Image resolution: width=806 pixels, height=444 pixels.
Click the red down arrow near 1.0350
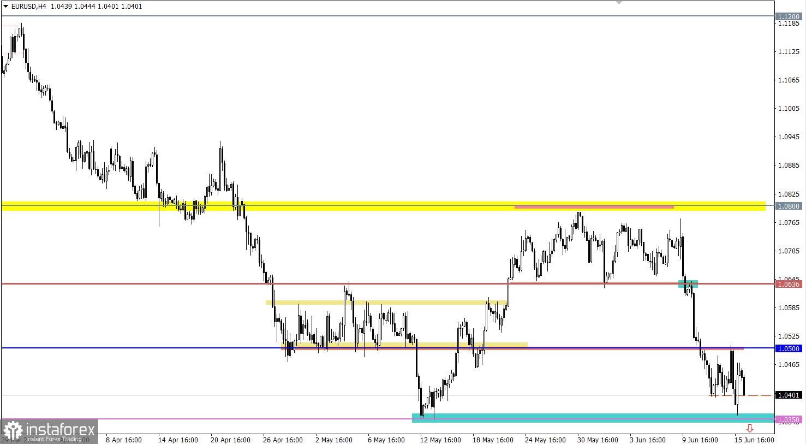point(750,429)
